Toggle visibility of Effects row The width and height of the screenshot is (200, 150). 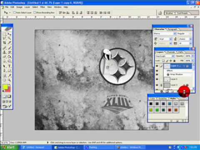point(157,71)
